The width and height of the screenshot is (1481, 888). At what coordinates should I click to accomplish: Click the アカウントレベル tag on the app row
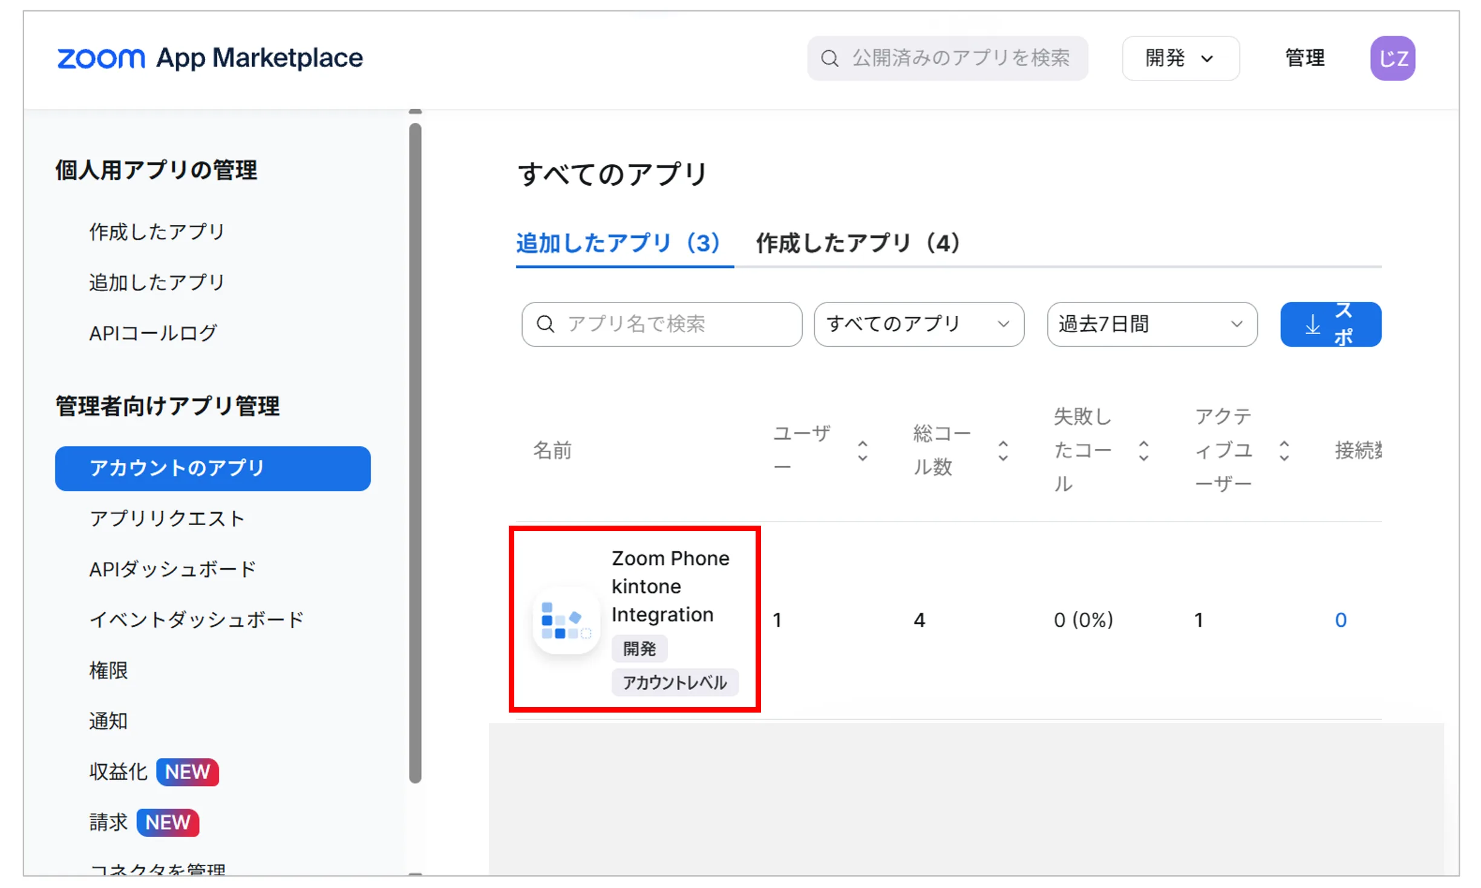click(x=675, y=683)
